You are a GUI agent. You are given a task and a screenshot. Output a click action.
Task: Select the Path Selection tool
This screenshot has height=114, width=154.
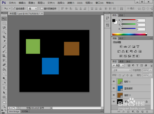4,93
